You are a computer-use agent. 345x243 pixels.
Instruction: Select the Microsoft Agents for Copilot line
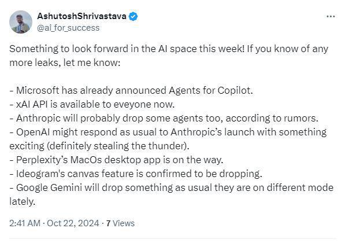pos(131,90)
